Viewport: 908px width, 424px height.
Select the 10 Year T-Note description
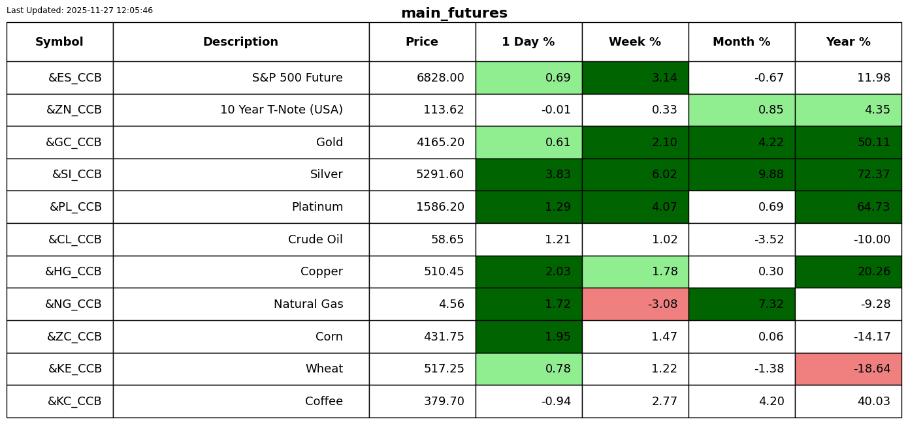pos(240,110)
